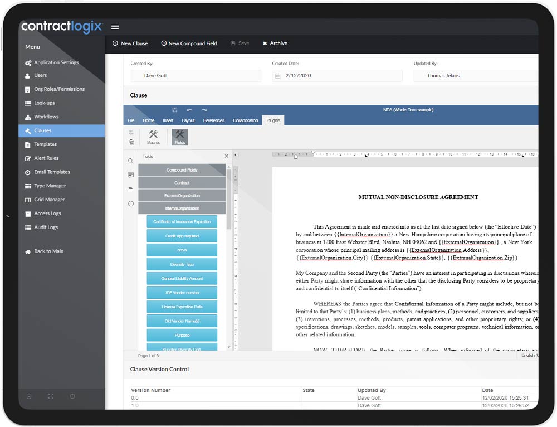Insert License Expiration Date field
557x427 pixels.
coord(182,307)
